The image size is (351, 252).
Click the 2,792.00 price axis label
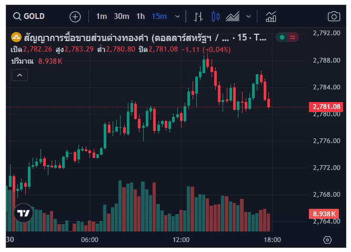(x=326, y=33)
